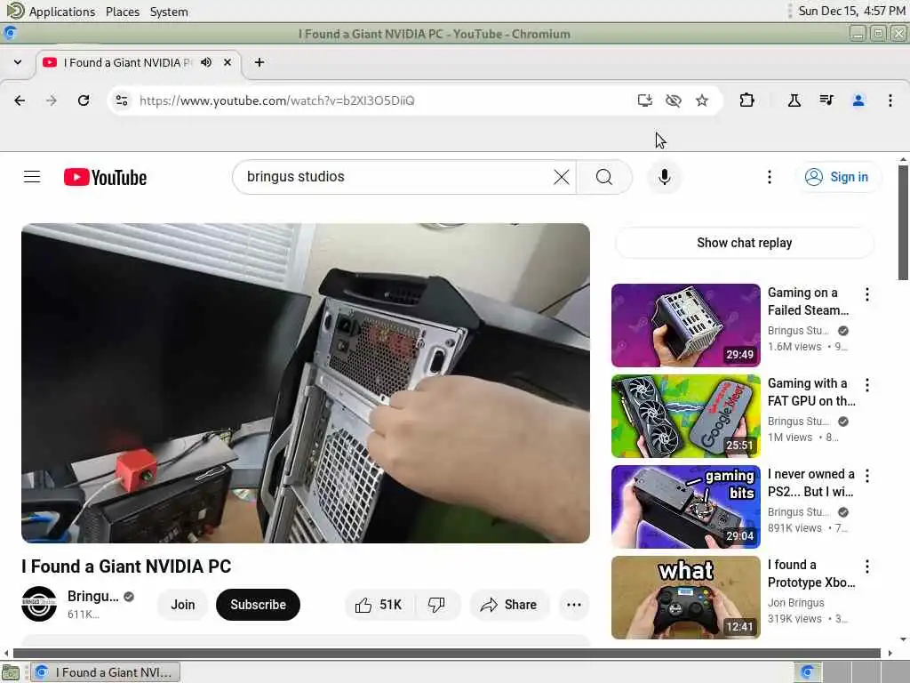The image size is (910, 683).
Task: Open the Chrome Labs flask icon
Action: click(794, 100)
